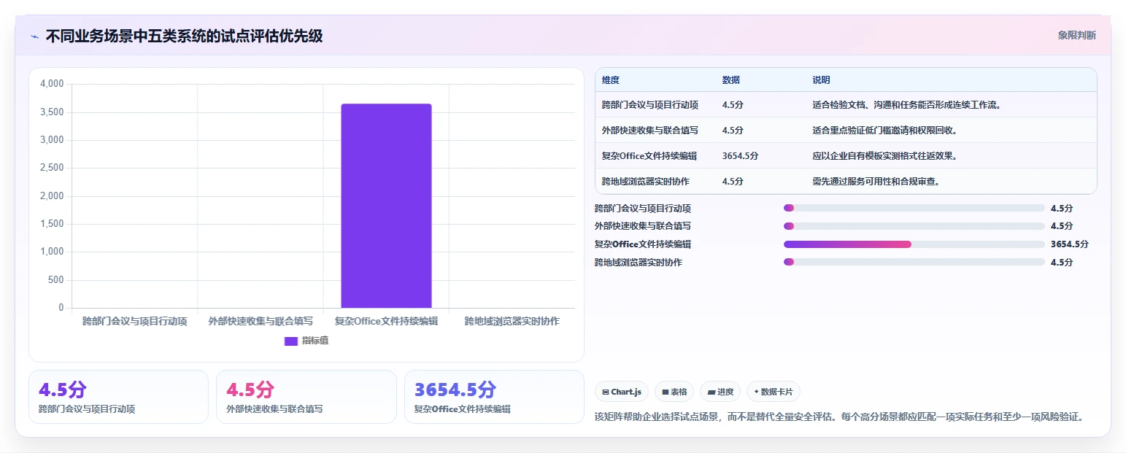Screen dimensions: 1126x453
Task: Select the Chart.js chip
Action: point(622,392)
